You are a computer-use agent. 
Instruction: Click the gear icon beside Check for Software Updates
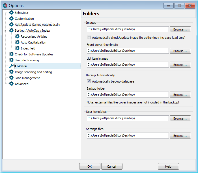11,54
